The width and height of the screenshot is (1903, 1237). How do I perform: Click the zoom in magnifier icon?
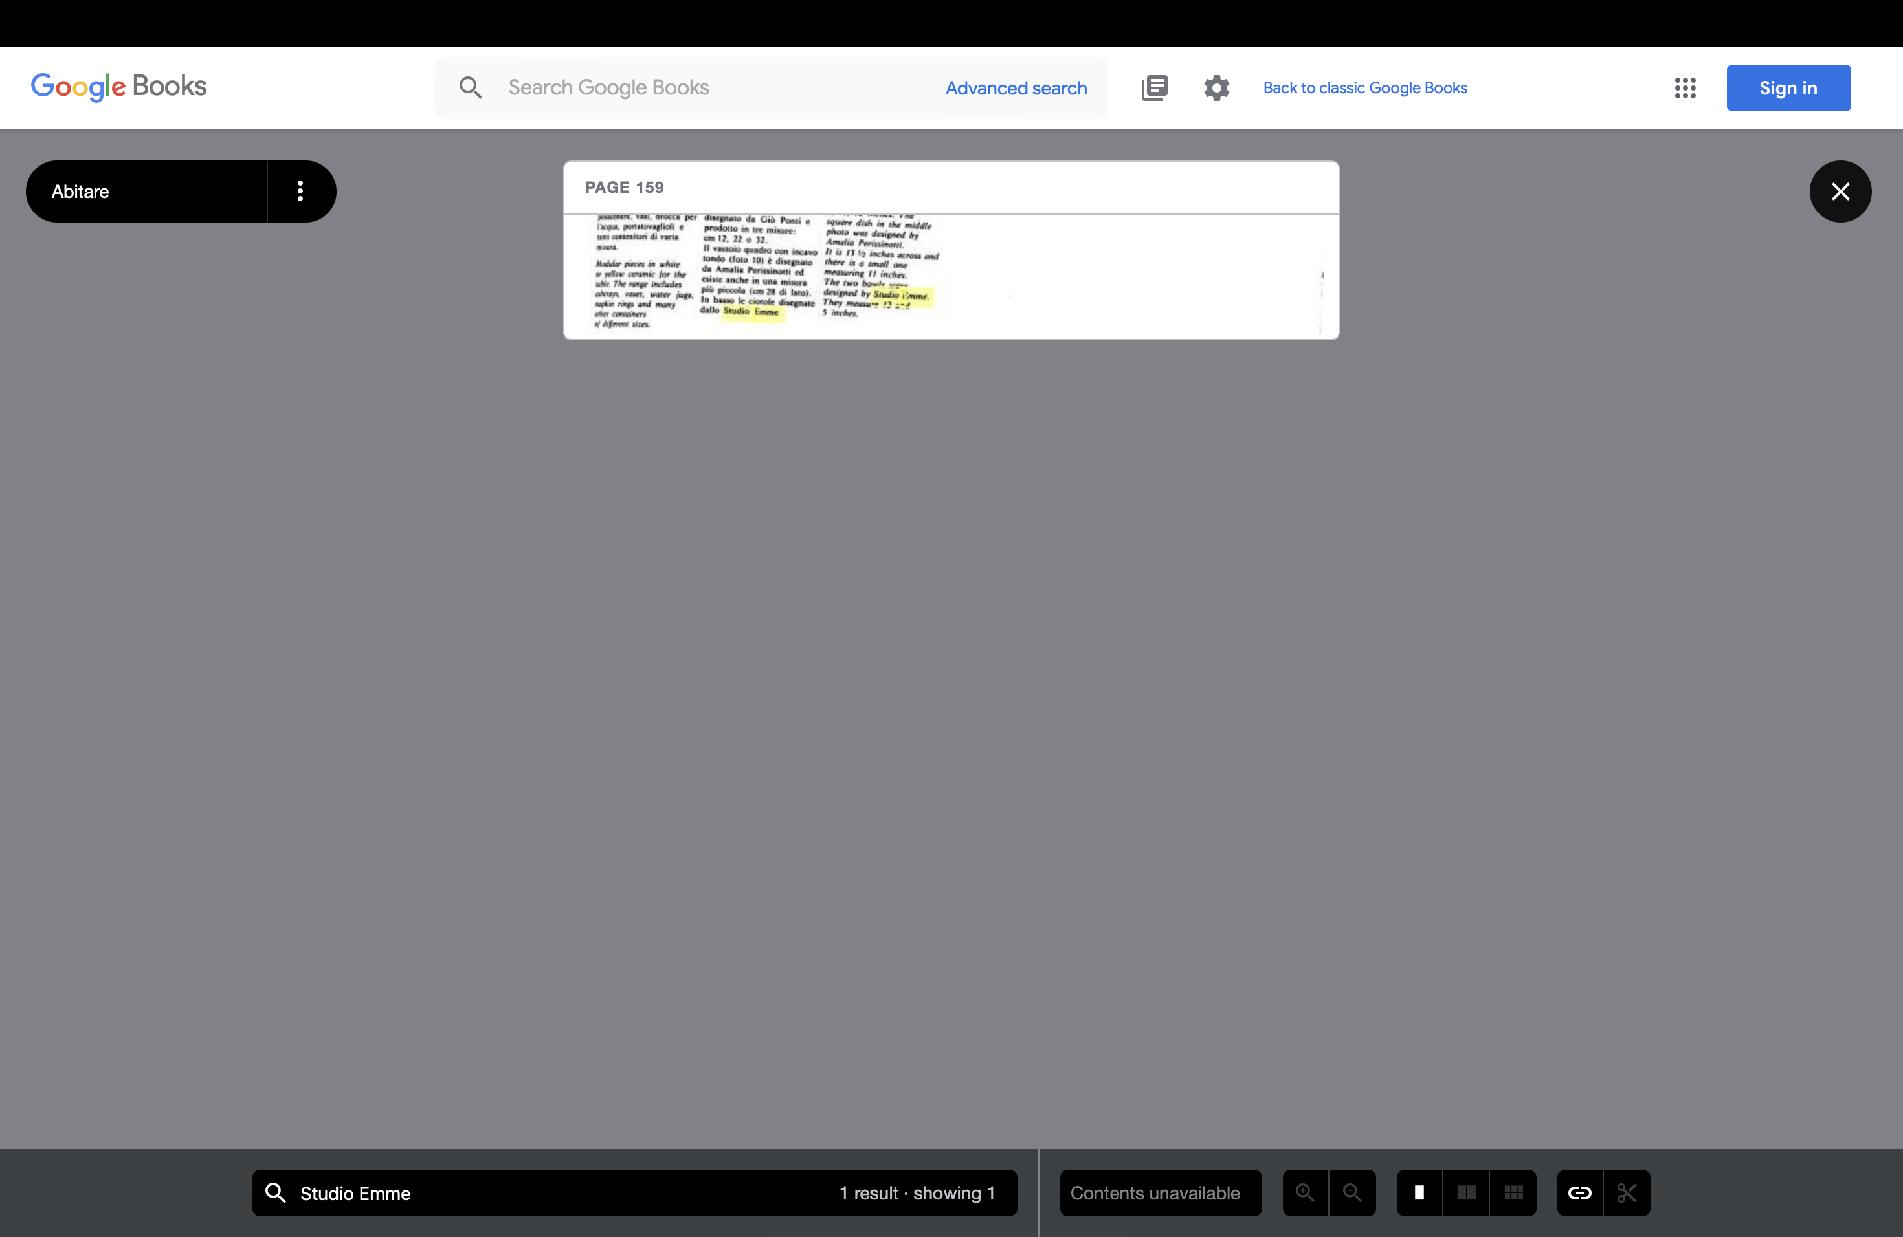[1304, 1191]
